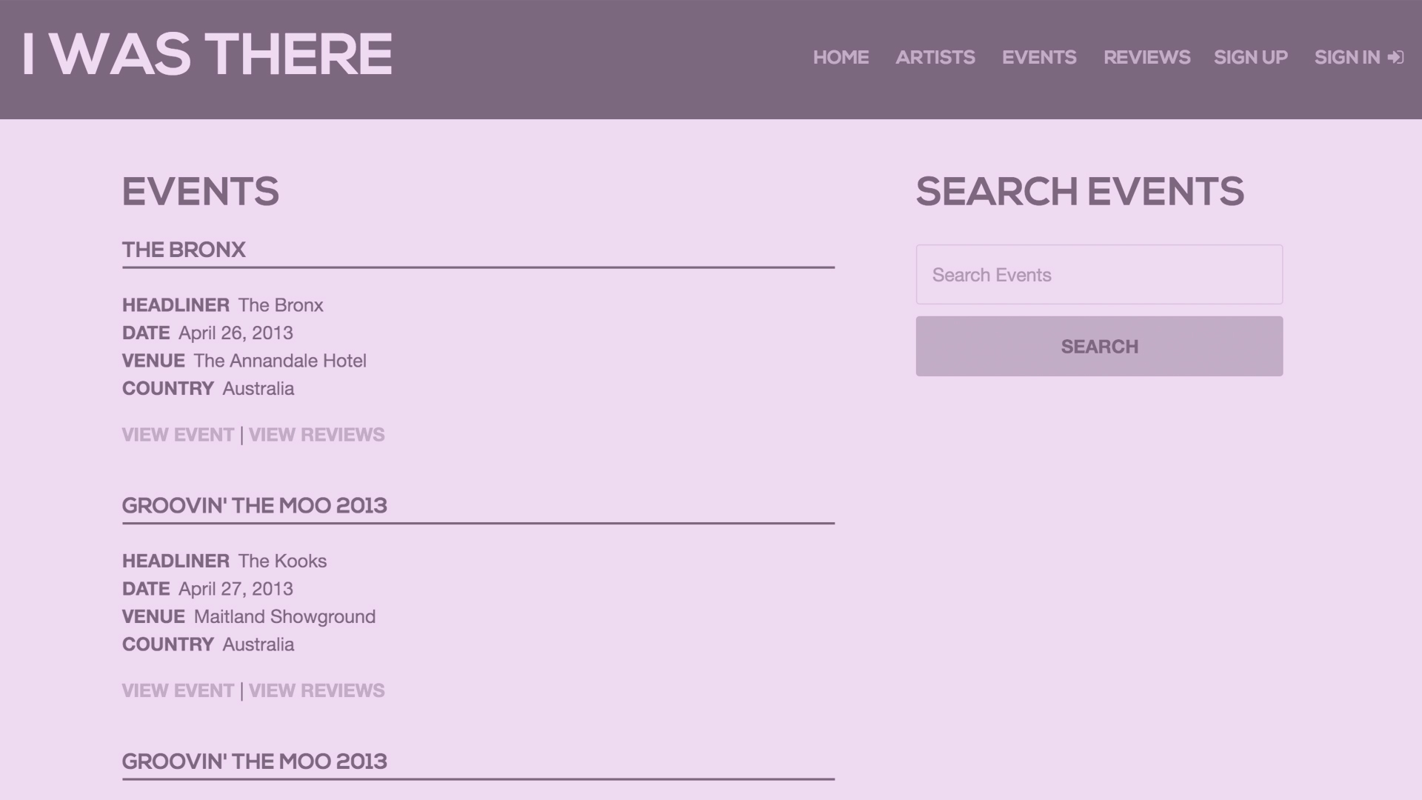Open the Groovin' the Moo title above The Kooks
The height and width of the screenshot is (800, 1422).
(254, 505)
